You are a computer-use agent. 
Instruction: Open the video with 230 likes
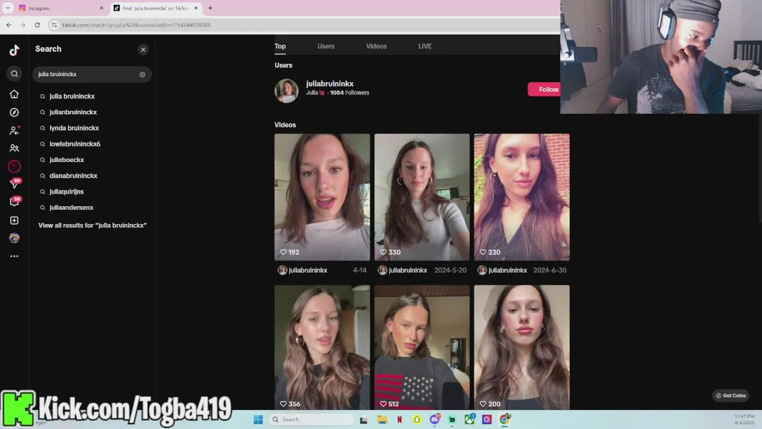click(521, 197)
